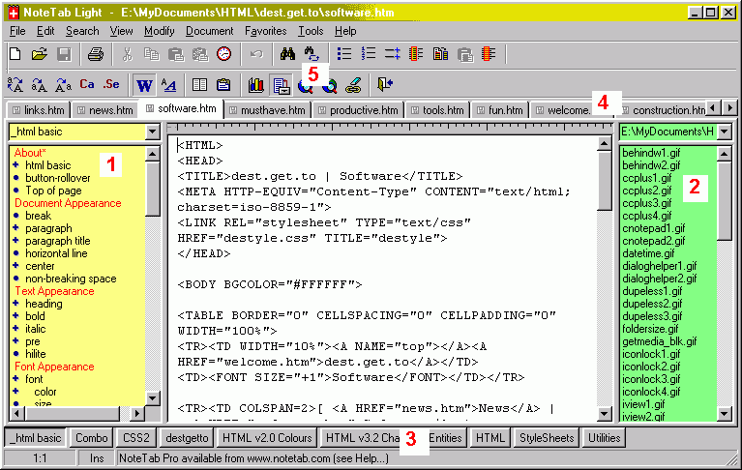Screen dimensions: 742x470
Task: Click the Ca capitalize icon
Action: coord(87,85)
